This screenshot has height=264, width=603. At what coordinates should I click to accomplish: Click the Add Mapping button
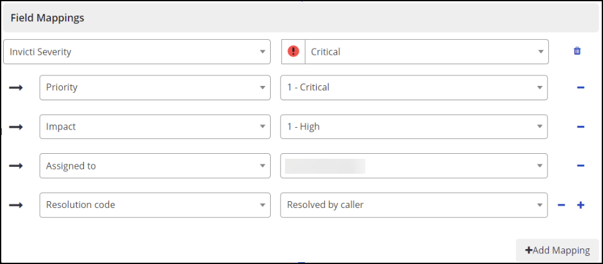pos(557,250)
